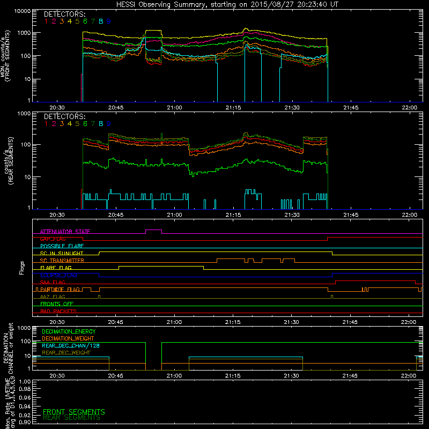The height and width of the screenshot is (429, 429).
Task: Click the SC_TRANSMITTER flag label
Action: pyautogui.click(x=62, y=261)
